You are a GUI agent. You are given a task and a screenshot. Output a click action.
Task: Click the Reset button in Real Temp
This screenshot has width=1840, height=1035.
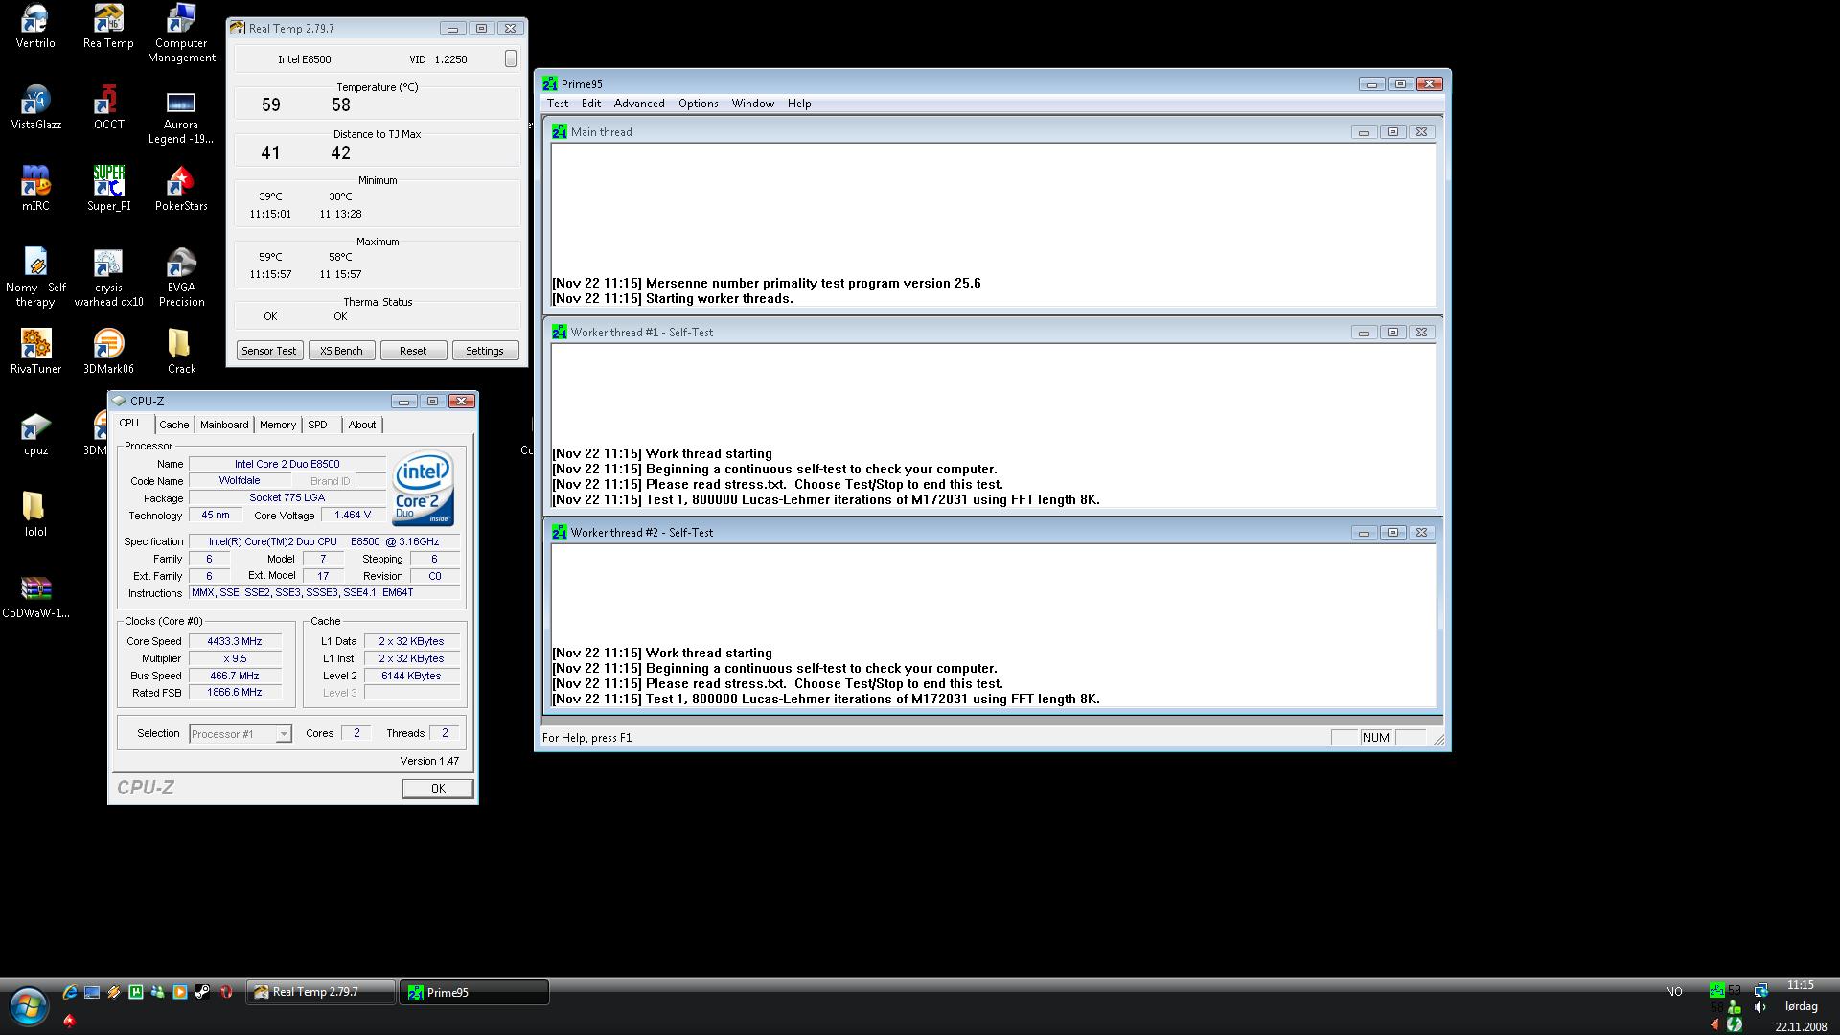pyautogui.click(x=413, y=351)
